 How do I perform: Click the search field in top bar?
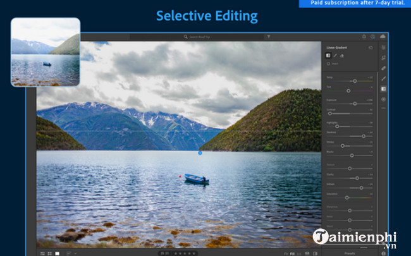pyautogui.click(x=197, y=37)
